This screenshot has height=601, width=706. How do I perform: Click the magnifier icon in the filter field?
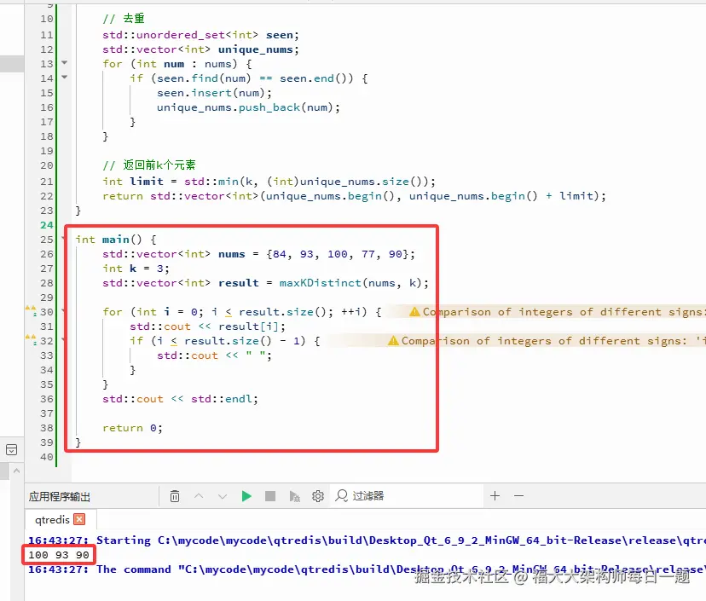342,495
